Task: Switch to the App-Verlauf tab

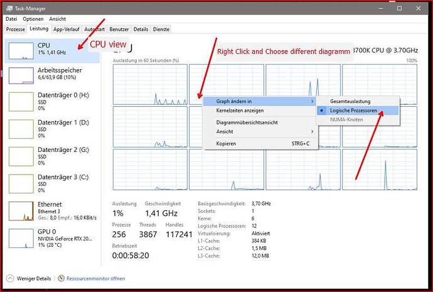Action: click(67, 30)
